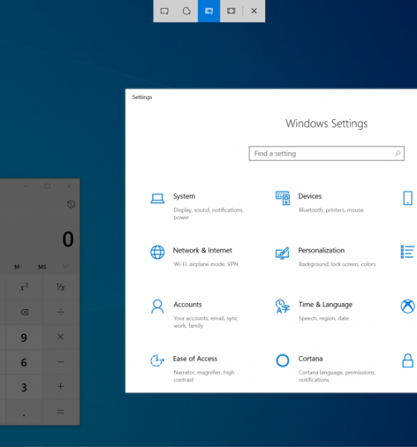Open the Privacy lock icon
This screenshot has width=417, height=447.
[x=408, y=361]
